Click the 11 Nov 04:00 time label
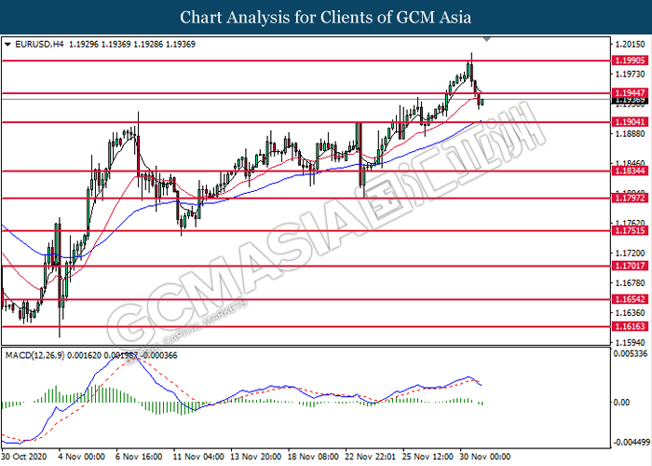The height and width of the screenshot is (466, 652). pos(198,457)
